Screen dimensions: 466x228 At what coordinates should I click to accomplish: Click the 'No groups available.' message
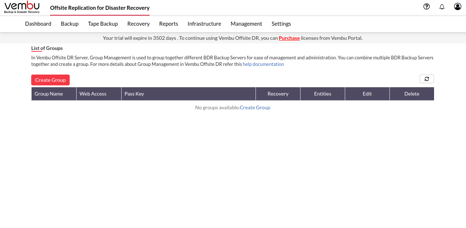click(x=217, y=107)
